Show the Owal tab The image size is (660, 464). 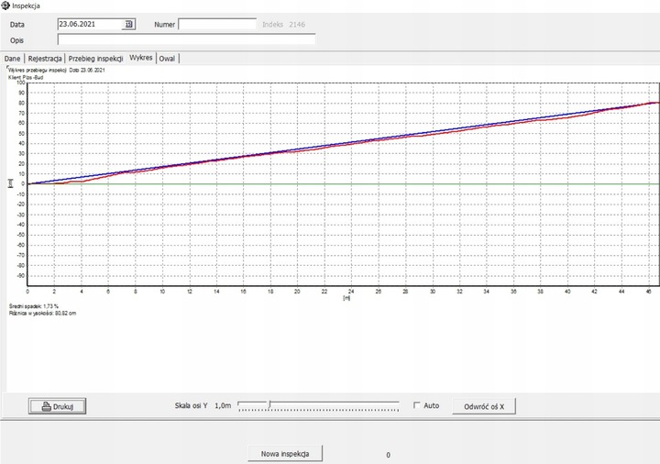click(167, 59)
